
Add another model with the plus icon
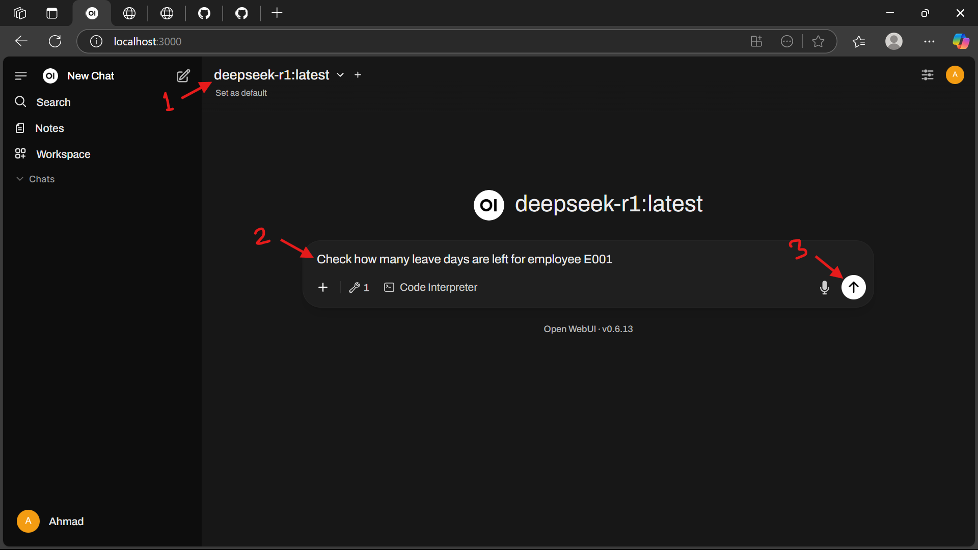click(358, 75)
